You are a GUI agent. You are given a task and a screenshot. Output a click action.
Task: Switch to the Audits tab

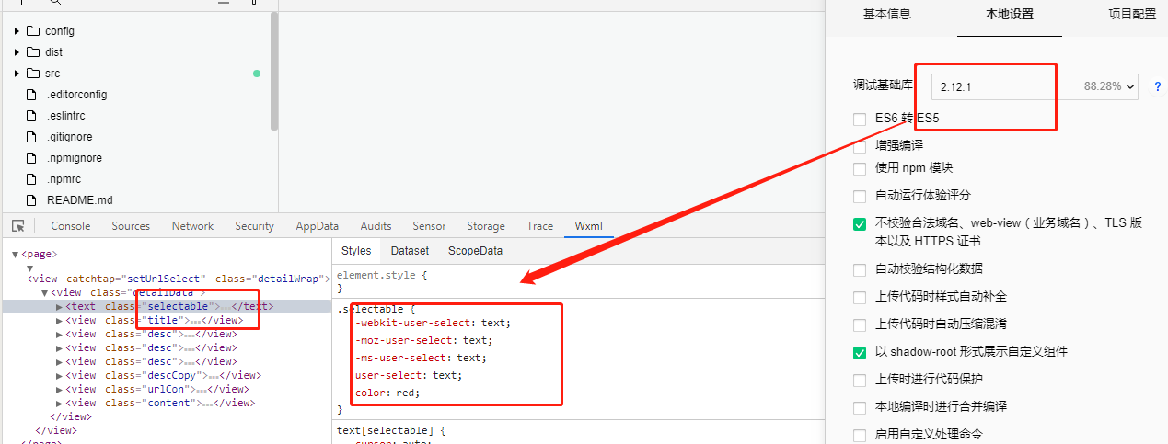point(376,226)
